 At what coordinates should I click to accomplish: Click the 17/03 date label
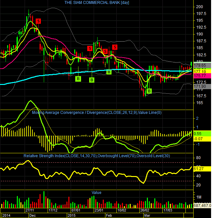[x=168, y=210]
